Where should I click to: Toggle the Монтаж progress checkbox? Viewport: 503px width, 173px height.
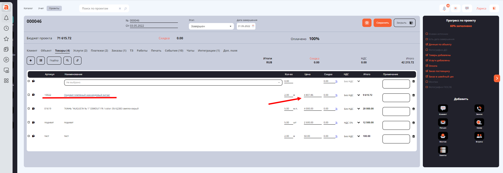pyautogui.click(x=427, y=82)
